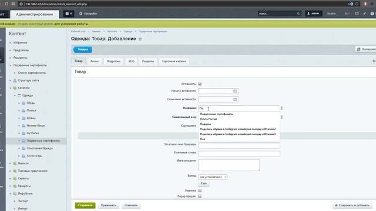Open the Торговый каталог tab
376x211 pixels.
pos(174,61)
